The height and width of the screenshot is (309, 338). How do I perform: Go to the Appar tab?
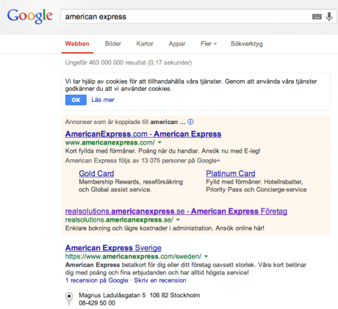(x=177, y=44)
